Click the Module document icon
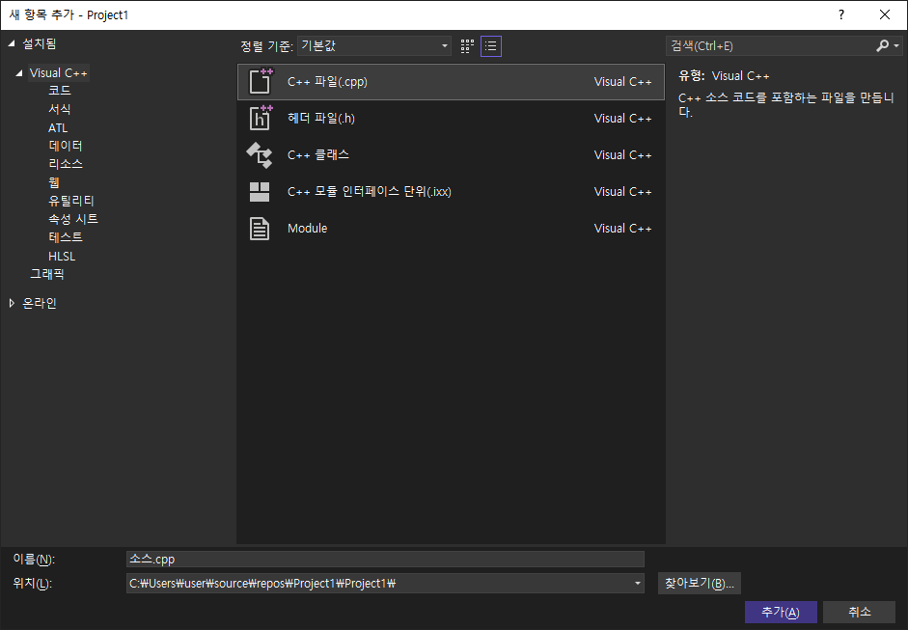This screenshot has height=630, width=908. (260, 228)
